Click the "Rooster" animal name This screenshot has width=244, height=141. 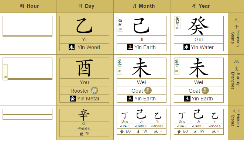(80, 91)
